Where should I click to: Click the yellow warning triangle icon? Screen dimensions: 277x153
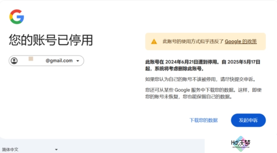[x=154, y=41]
